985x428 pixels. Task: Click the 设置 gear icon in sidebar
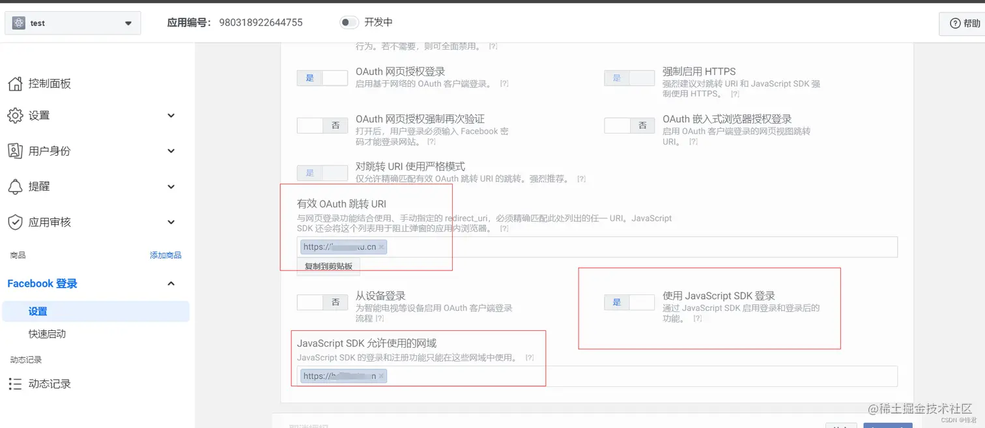(15, 115)
